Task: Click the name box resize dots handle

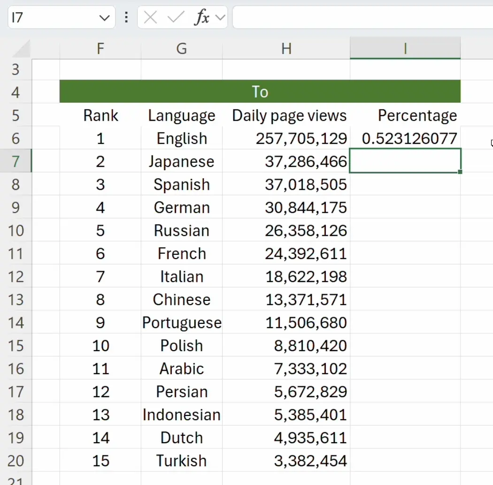Action: [x=126, y=18]
